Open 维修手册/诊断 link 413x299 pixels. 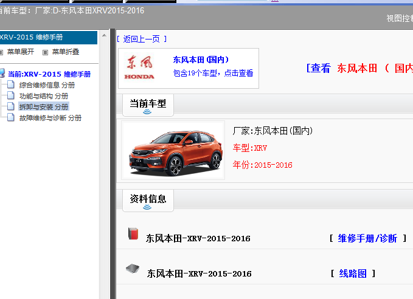coord(367,238)
